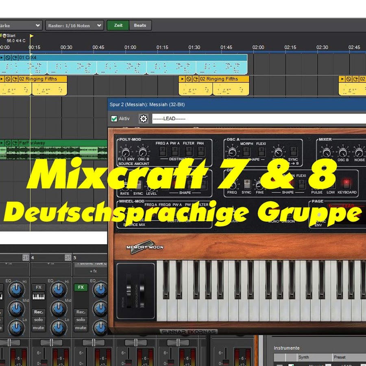The width and height of the screenshot is (366, 366).
Task: Mute mixer channel 5
Action: pos(81,328)
